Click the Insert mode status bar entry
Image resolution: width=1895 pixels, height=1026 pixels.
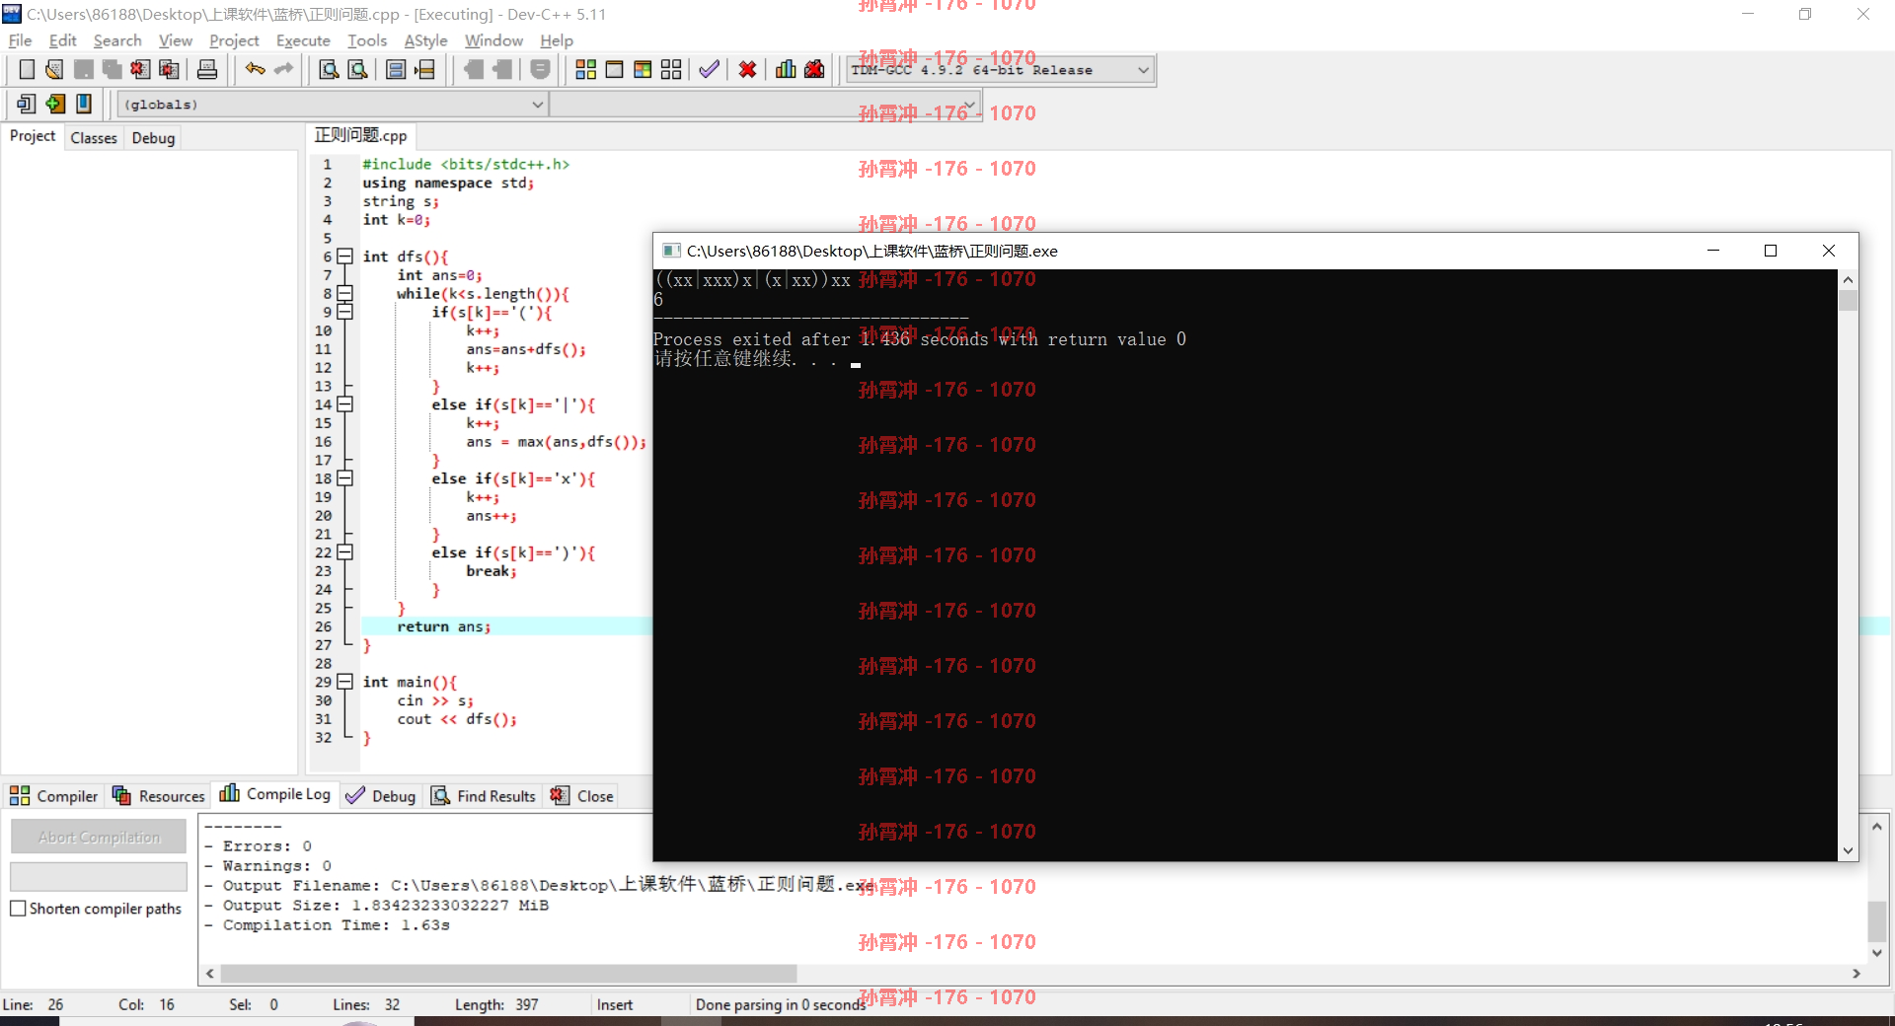615,1004
